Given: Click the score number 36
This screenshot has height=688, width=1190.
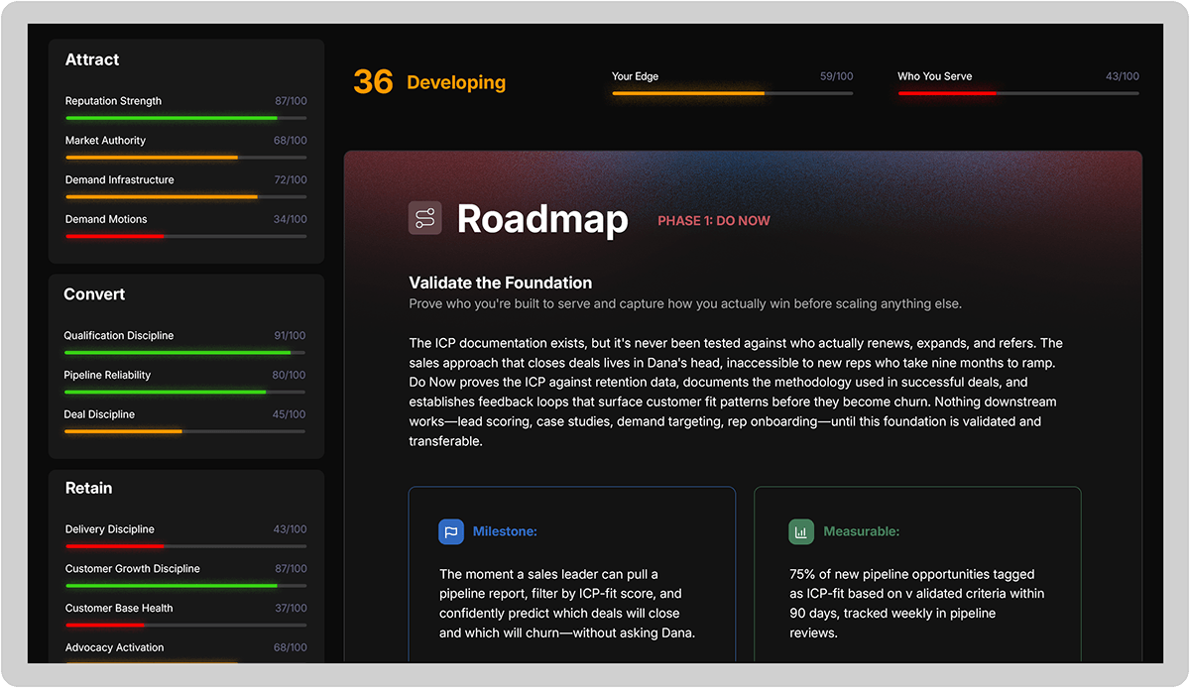Looking at the screenshot, I should click(373, 81).
